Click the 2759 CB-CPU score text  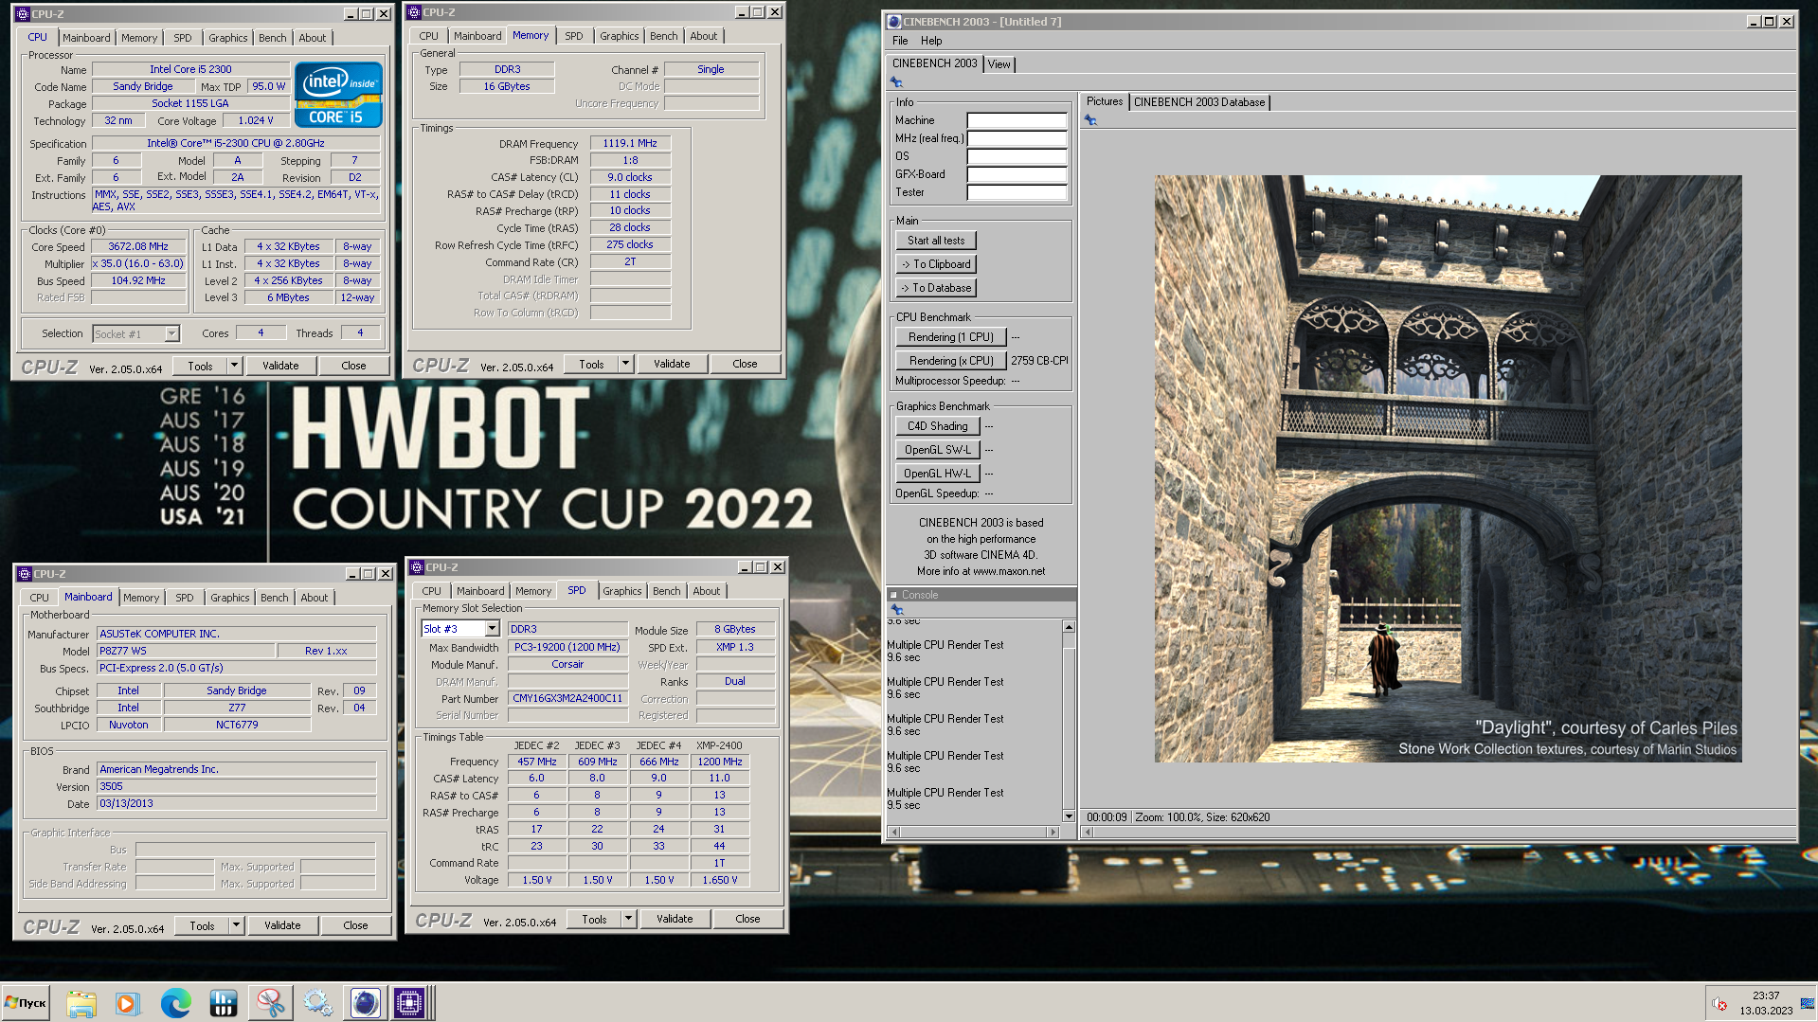(1039, 361)
